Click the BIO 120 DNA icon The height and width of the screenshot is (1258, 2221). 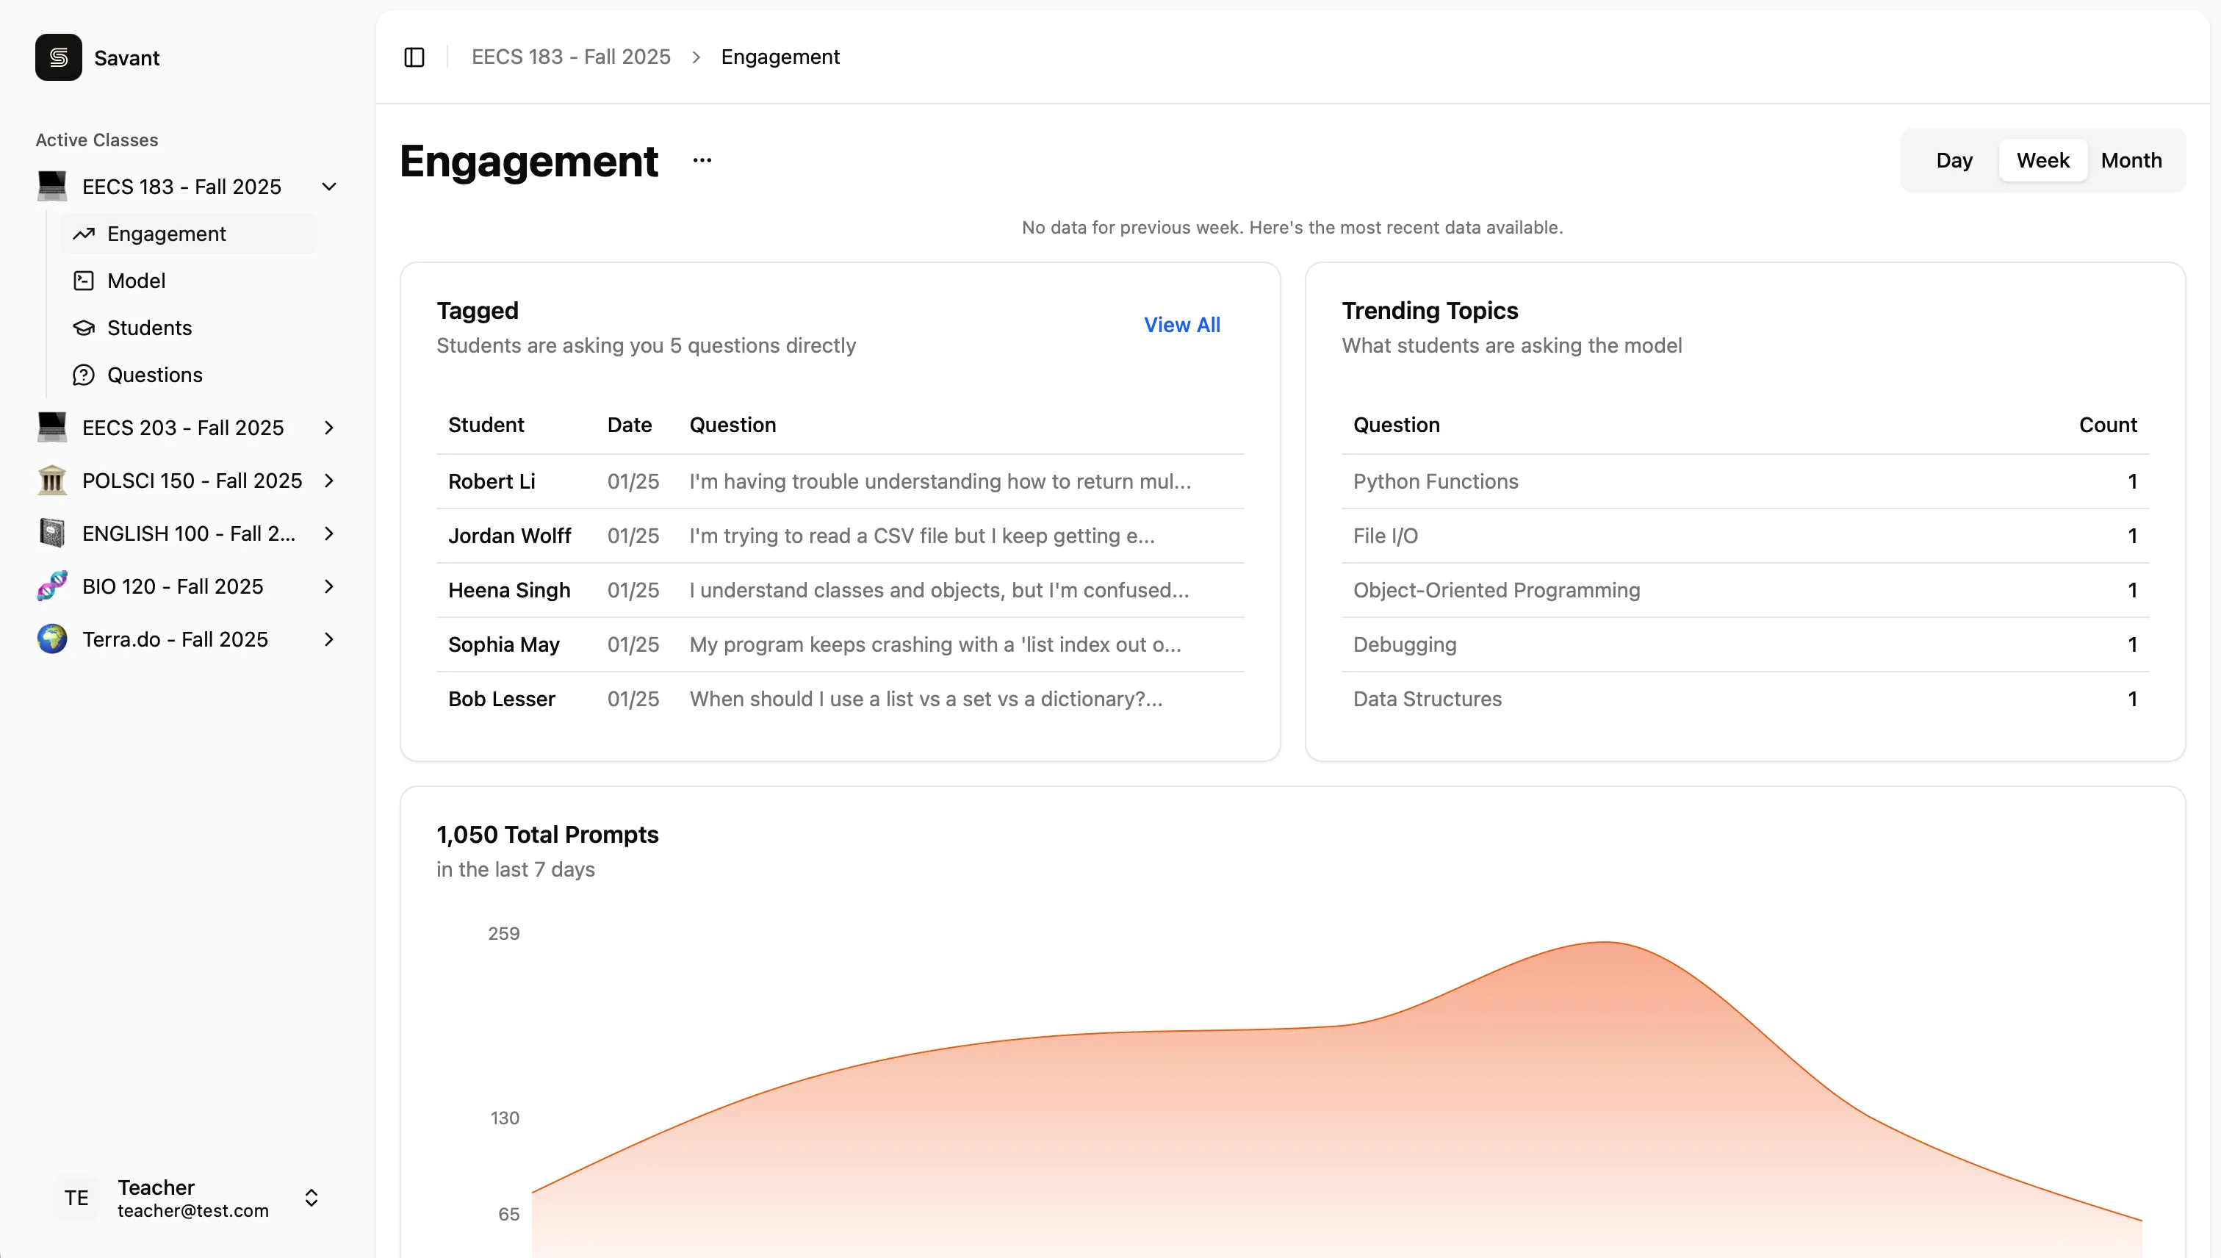52,586
